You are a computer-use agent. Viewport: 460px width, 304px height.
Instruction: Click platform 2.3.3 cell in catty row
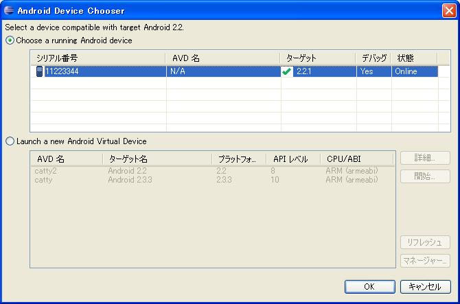click(x=224, y=180)
